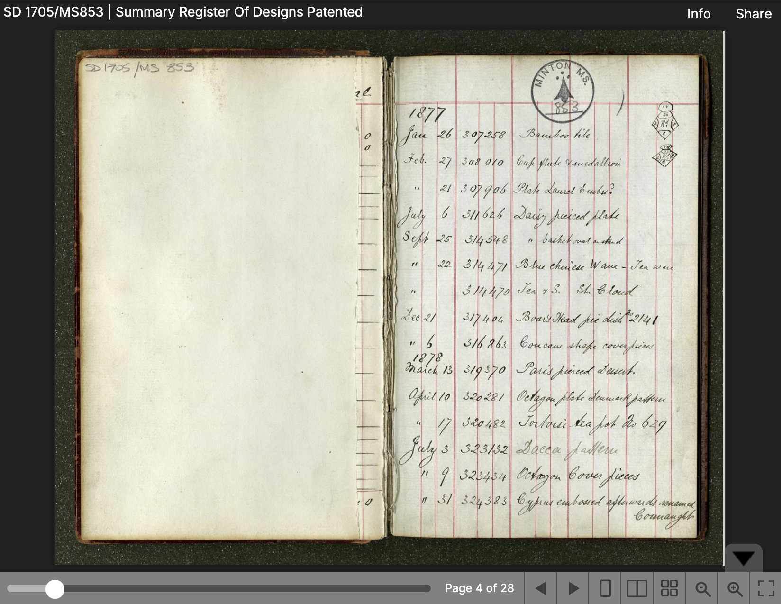The width and height of the screenshot is (782, 604).
Task: Zoom in with the plus magnifier
Action: coord(735,589)
